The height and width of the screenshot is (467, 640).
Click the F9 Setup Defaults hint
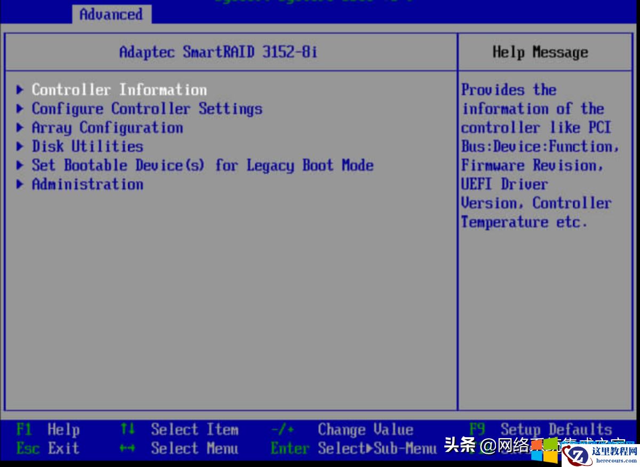click(541, 429)
